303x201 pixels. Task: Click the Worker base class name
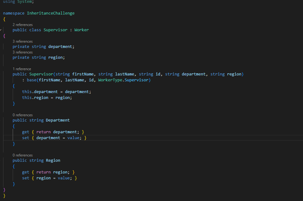tap(81, 30)
